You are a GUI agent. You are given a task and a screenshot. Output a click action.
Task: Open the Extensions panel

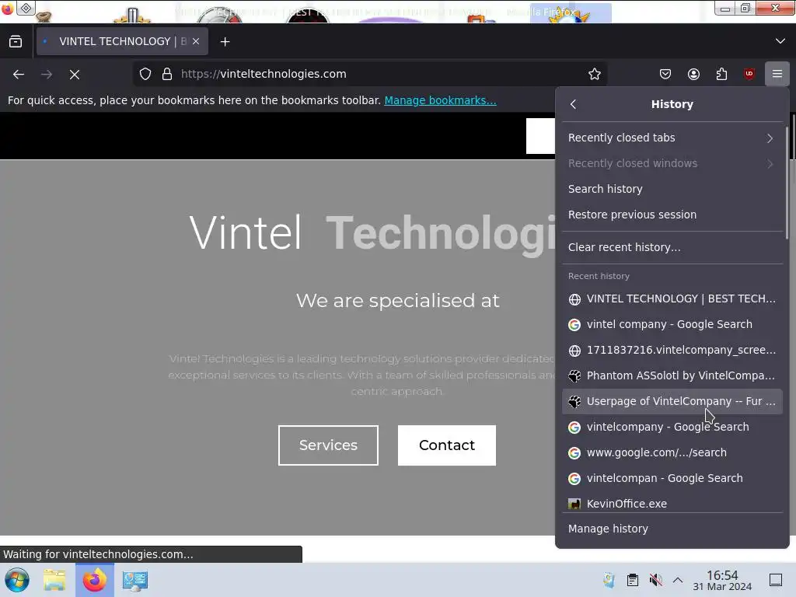[x=721, y=74]
